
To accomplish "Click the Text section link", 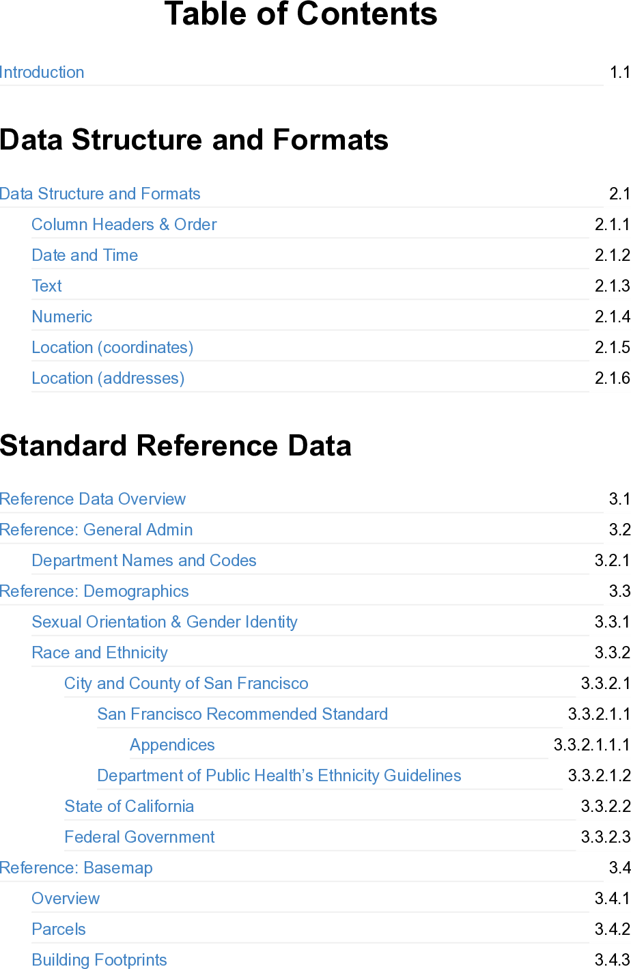I will (47, 286).
